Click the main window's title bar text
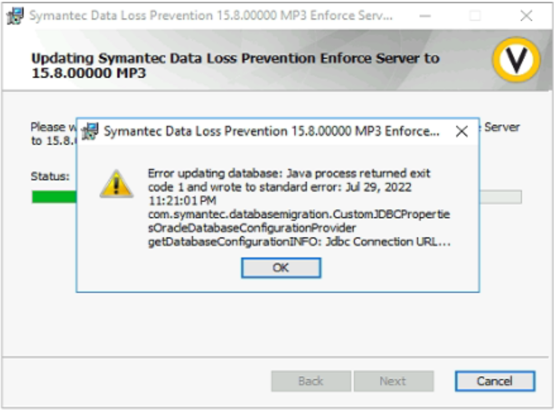This screenshot has height=410, width=554. pos(211,16)
